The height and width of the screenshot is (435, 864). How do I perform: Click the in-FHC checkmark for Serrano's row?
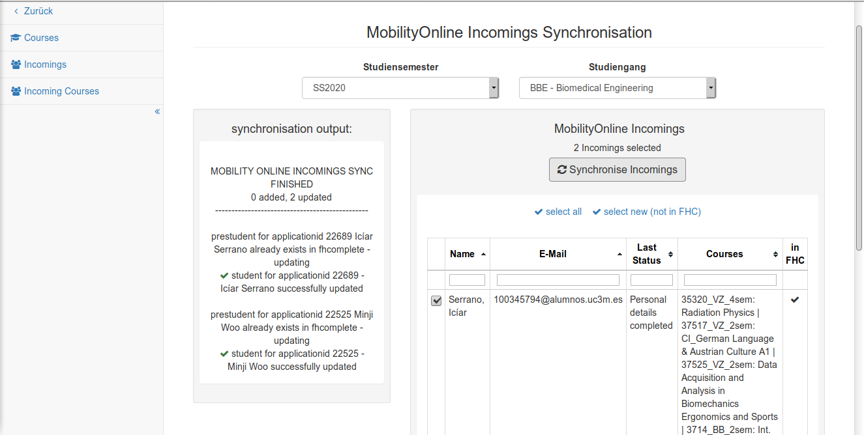pos(795,300)
